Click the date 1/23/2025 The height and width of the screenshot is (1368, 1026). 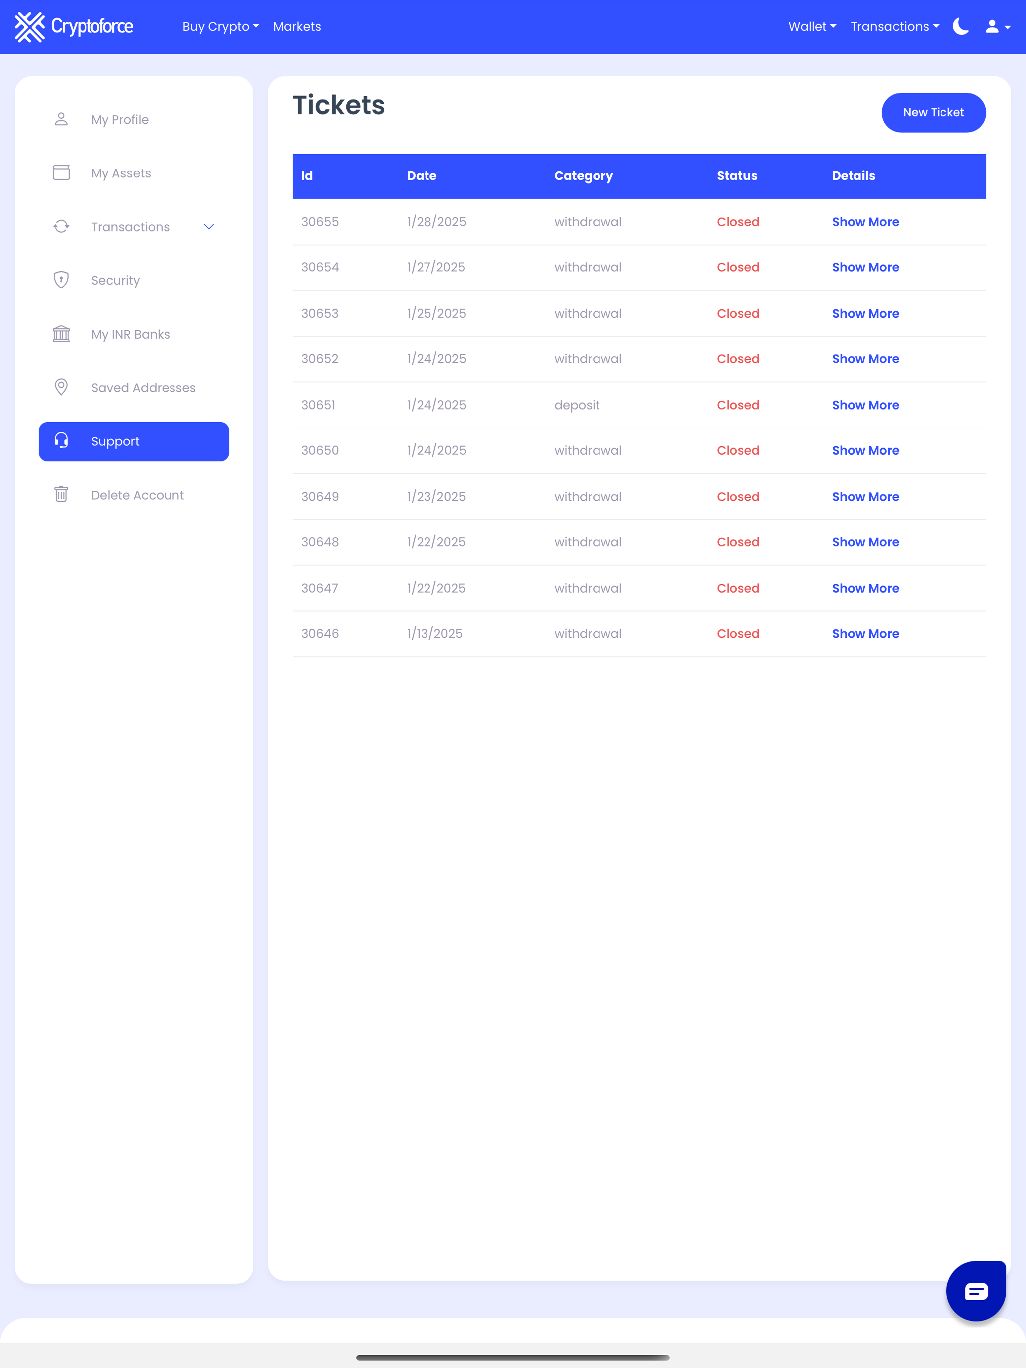[436, 497]
